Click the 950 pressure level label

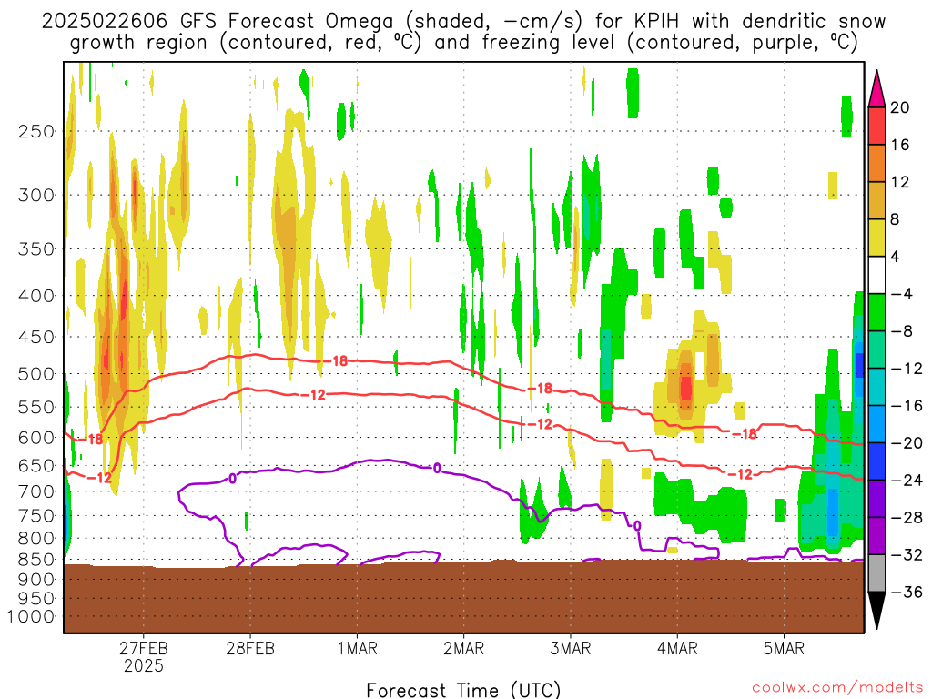(36, 599)
